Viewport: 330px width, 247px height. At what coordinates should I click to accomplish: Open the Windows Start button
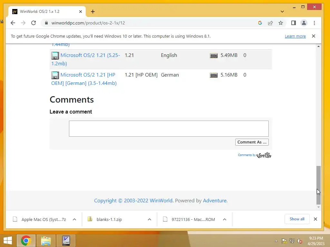tap(8, 241)
